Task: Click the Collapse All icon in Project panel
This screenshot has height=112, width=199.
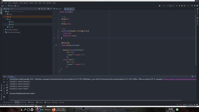Action: coord(45,9)
